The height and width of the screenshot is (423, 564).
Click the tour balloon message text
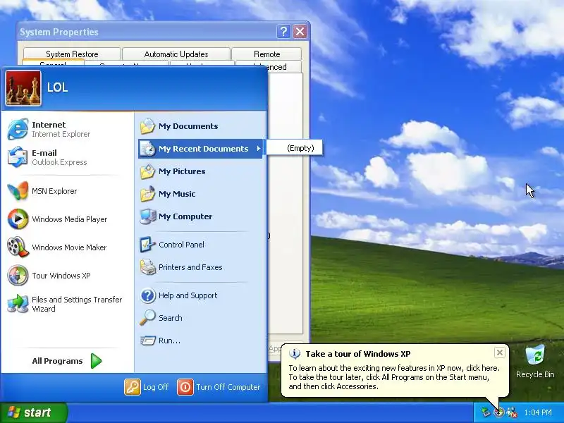pyautogui.click(x=394, y=377)
